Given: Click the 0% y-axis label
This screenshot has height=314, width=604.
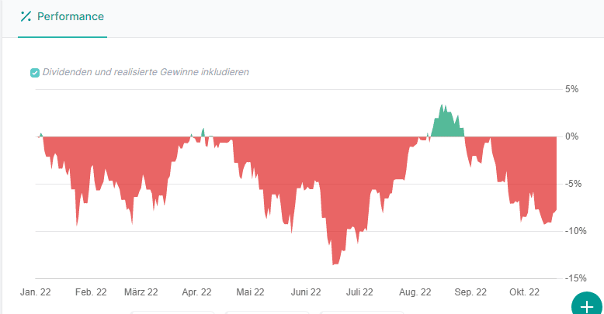Looking at the screenshot, I should (x=571, y=136).
